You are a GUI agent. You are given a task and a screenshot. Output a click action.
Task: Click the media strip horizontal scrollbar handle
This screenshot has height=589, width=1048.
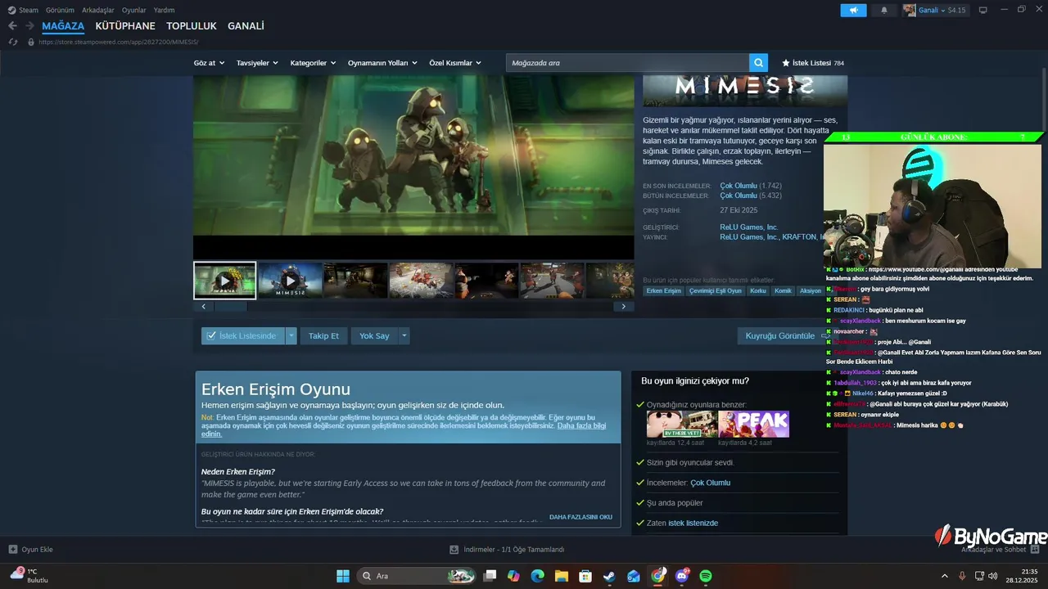click(x=230, y=306)
